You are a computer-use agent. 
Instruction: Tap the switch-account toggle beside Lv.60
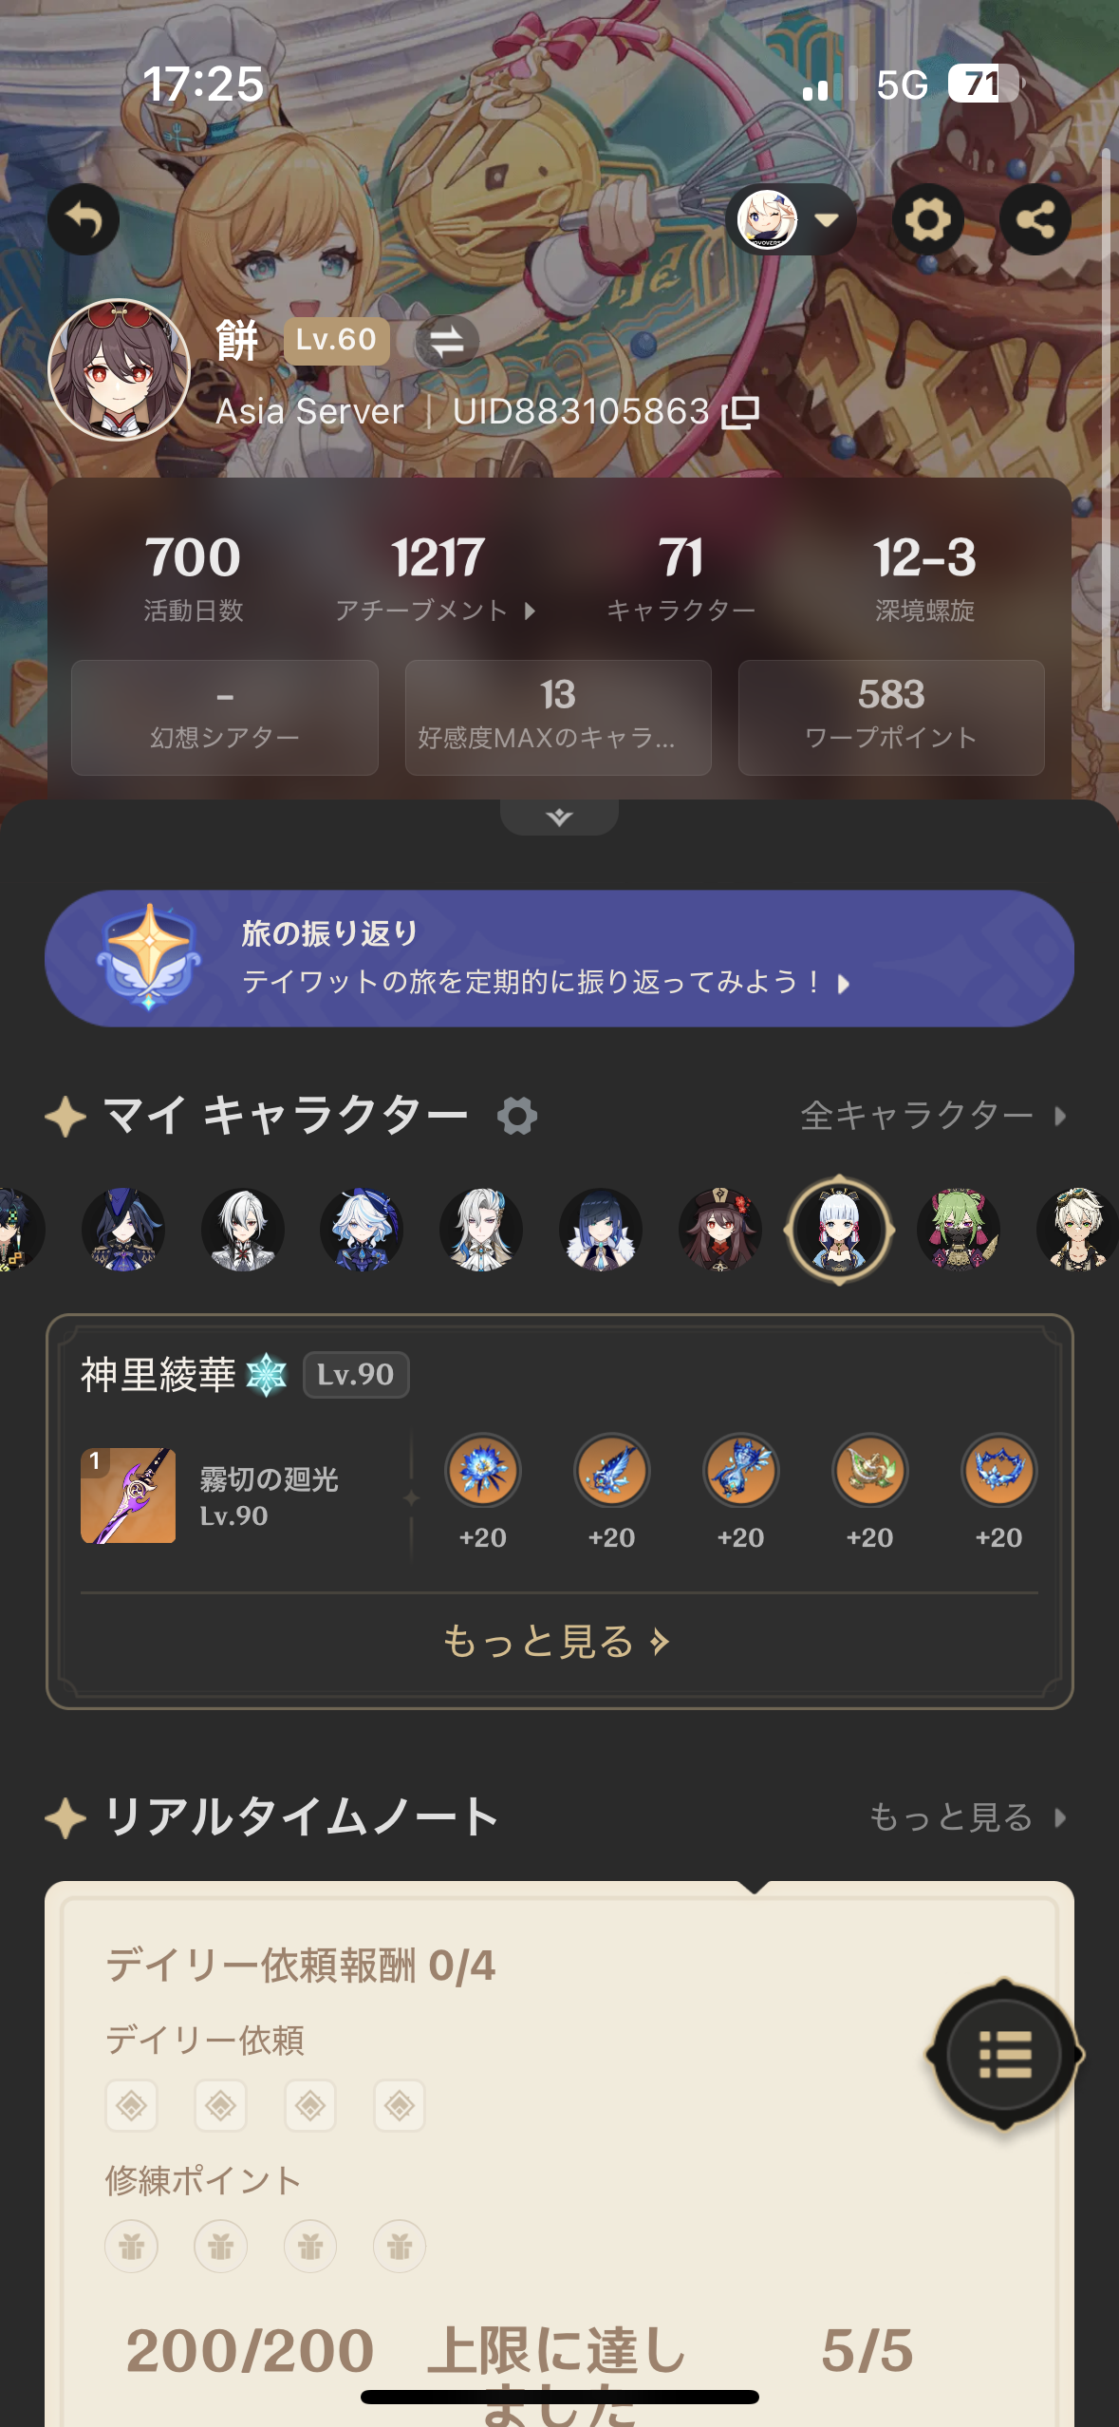pos(446,340)
